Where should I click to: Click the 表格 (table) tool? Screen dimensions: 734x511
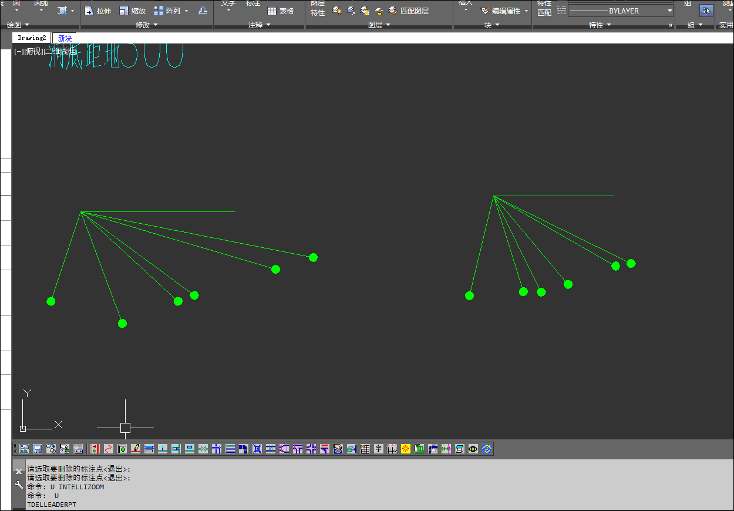coord(281,11)
